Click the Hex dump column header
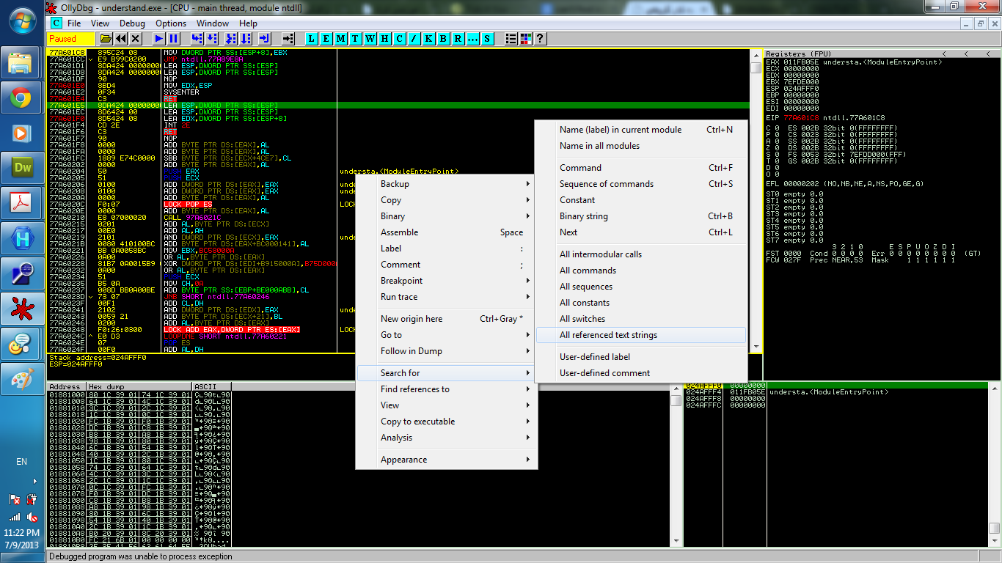 [139, 386]
